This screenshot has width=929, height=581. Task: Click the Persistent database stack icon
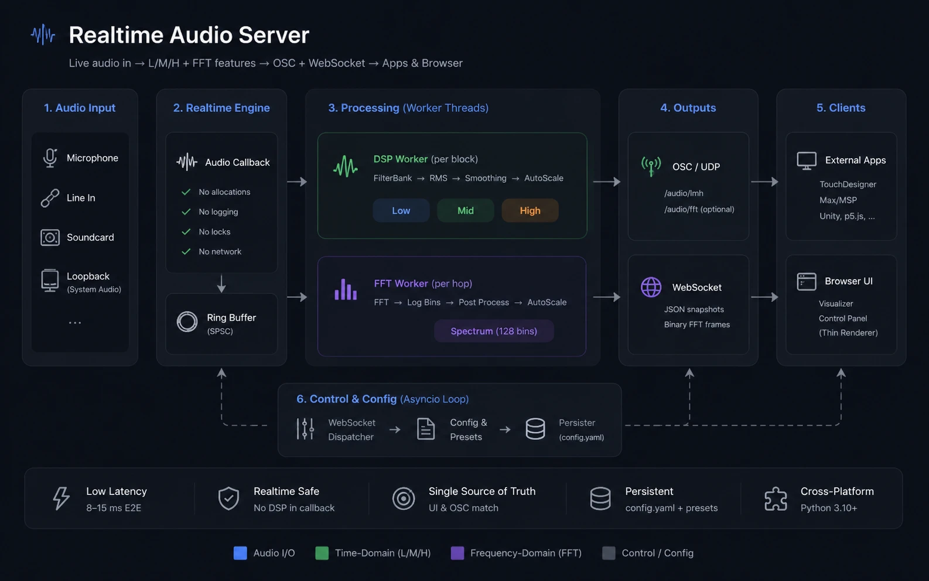[600, 498]
